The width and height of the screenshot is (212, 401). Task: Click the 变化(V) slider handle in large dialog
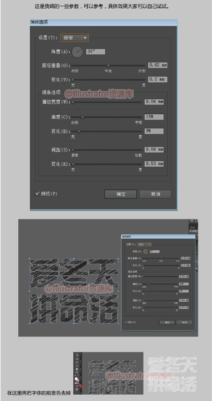[73, 80]
